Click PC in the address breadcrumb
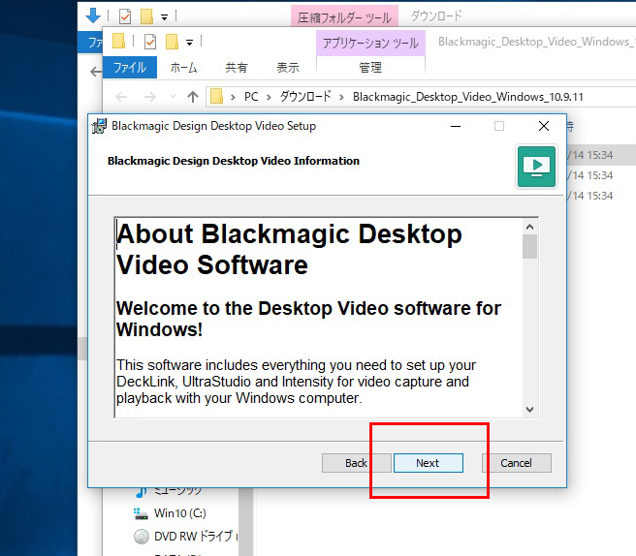 tap(251, 97)
